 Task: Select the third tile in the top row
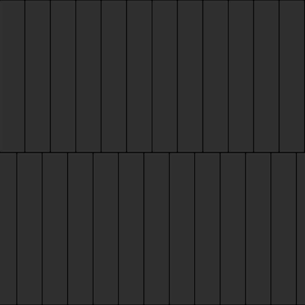tap(63, 76)
